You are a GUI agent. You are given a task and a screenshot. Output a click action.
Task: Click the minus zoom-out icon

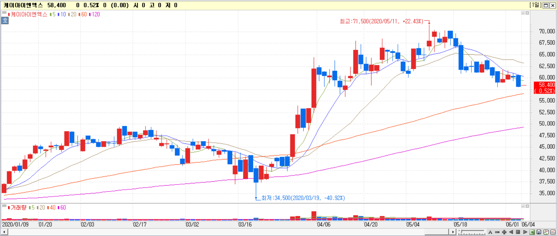(x=497, y=232)
